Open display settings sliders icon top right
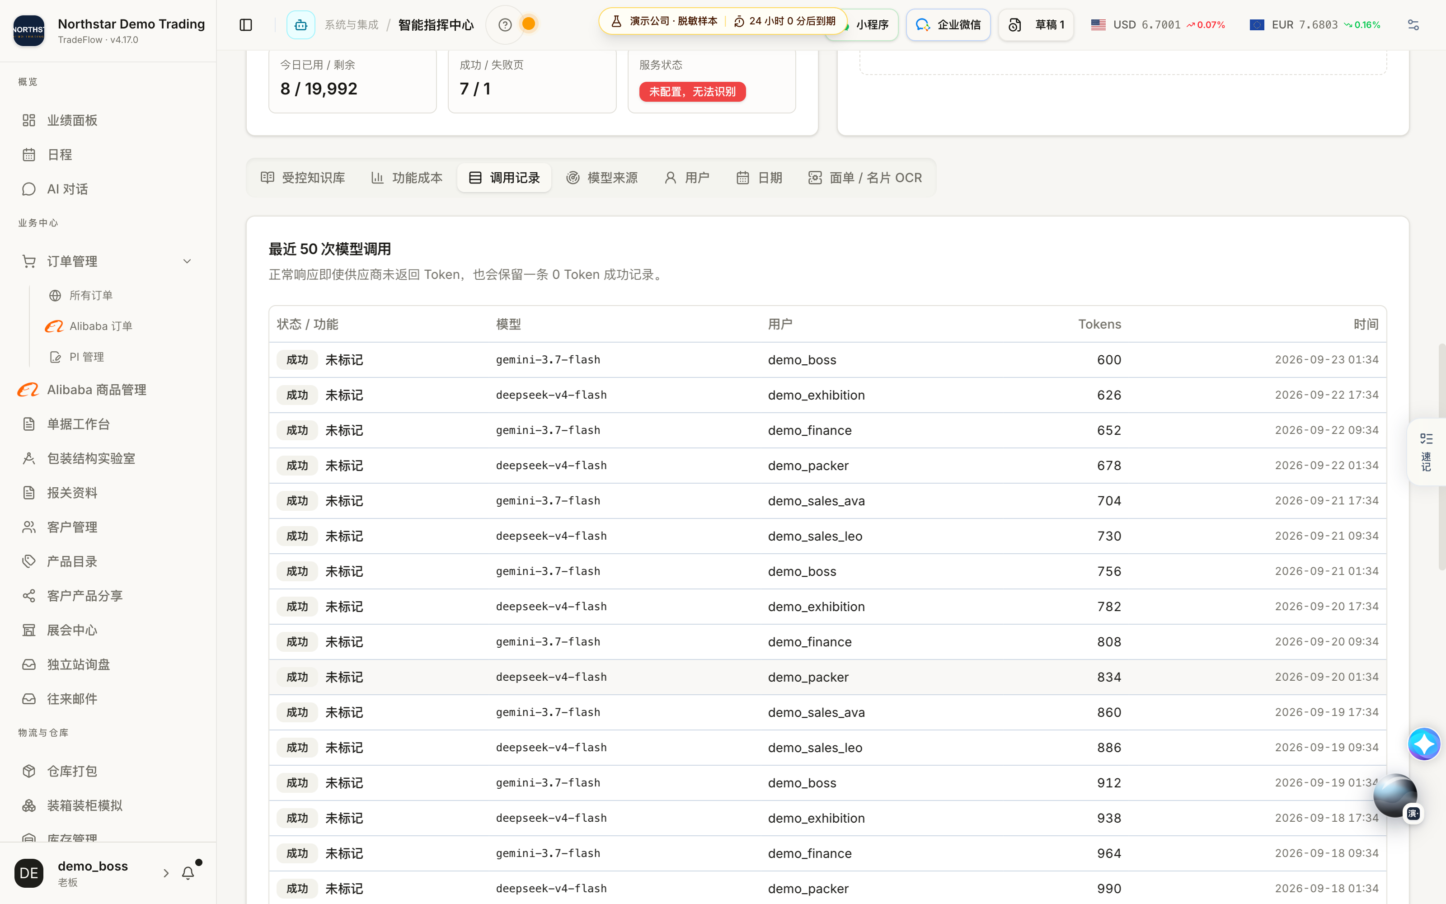1446x904 pixels. [1413, 24]
